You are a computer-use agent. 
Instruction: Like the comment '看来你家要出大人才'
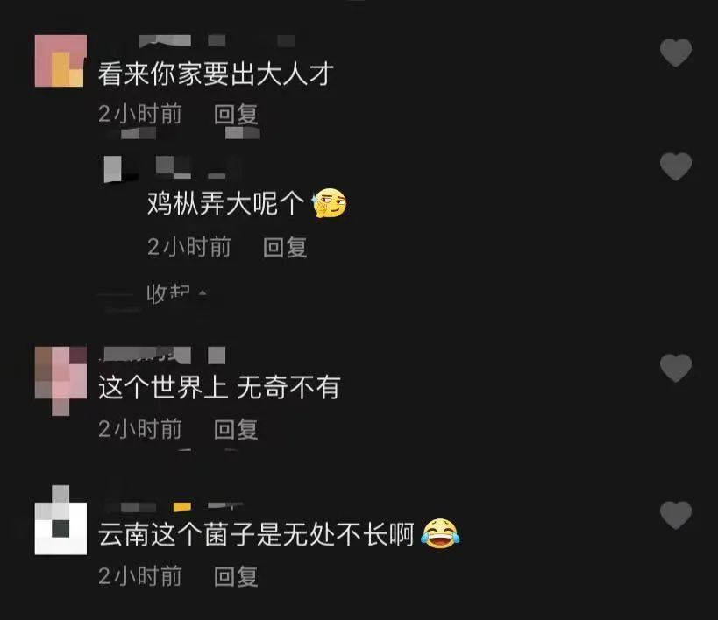pos(676,53)
